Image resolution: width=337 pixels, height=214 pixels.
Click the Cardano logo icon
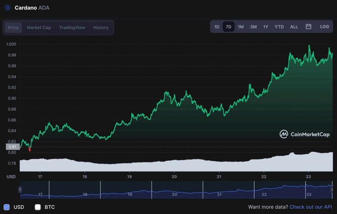coord(8,8)
